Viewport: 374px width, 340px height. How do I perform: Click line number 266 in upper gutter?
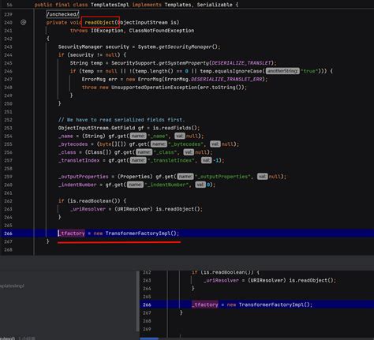8,234
